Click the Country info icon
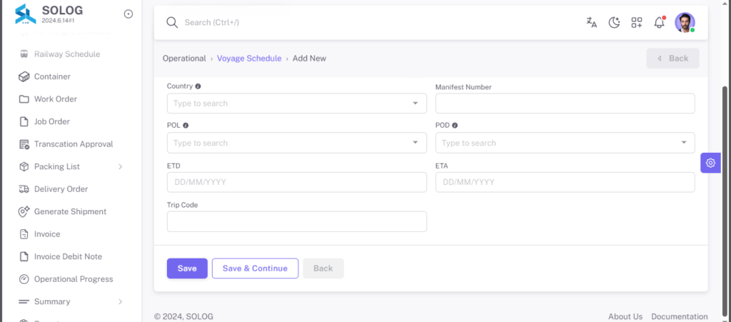This screenshot has width=731, height=322. [x=198, y=86]
